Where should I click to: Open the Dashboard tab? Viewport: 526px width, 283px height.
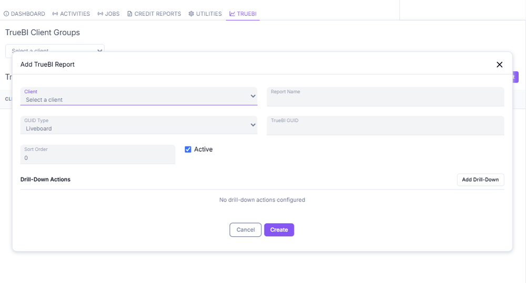pos(24,14)
